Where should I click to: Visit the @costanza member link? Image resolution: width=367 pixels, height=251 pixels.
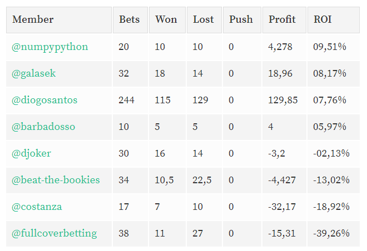[x=37, y=207]
